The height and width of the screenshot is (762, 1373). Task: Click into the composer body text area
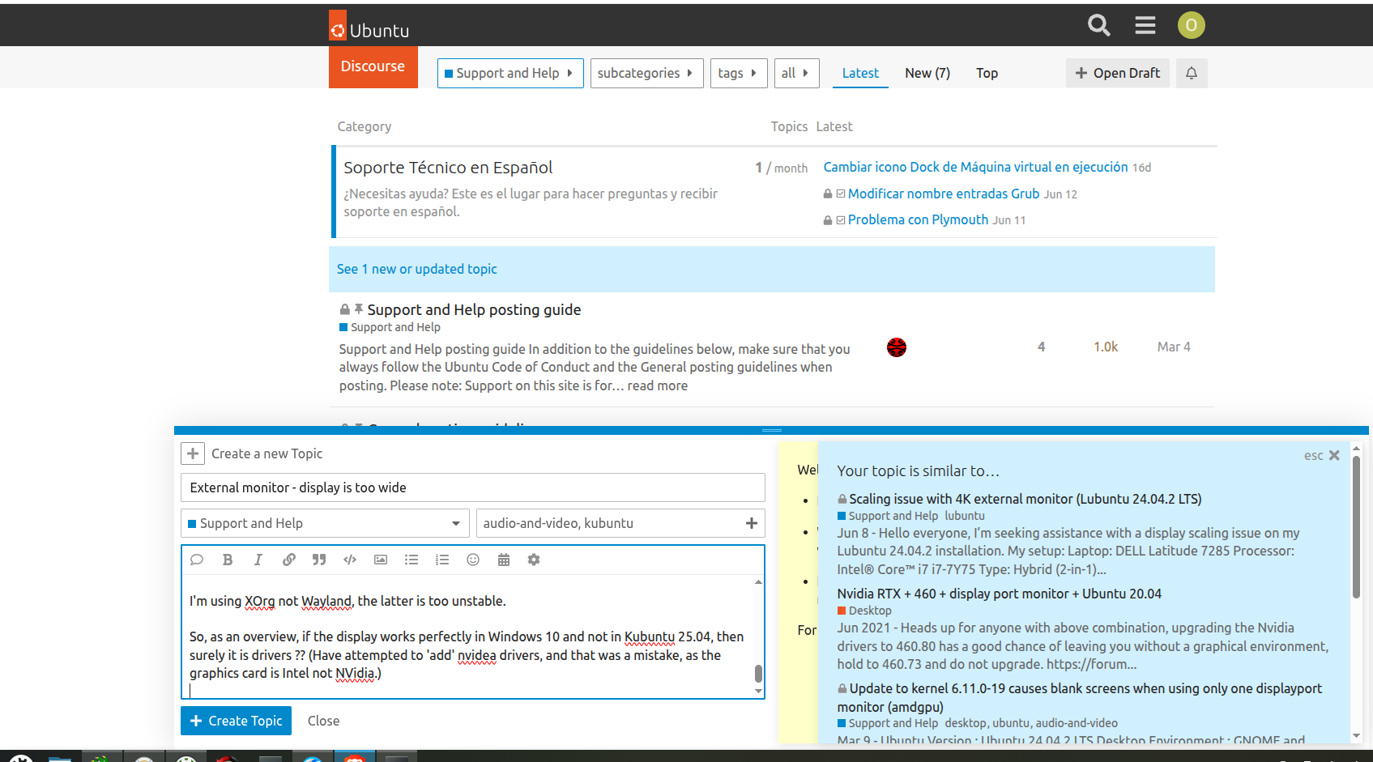click(x=468, y=636)
